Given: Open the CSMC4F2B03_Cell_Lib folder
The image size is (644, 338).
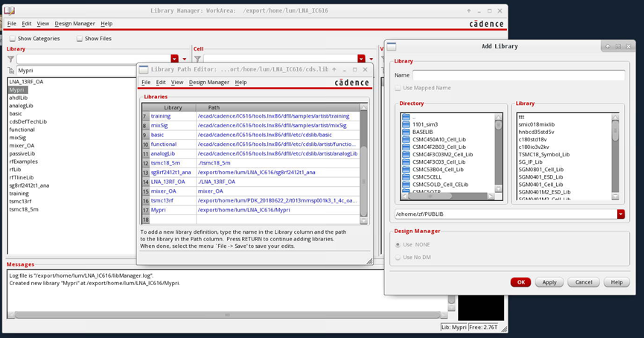Looking at the screenshot, I should click(x=439, y=147).
